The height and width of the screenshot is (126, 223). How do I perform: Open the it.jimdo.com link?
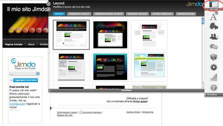[x=17, y=104]
